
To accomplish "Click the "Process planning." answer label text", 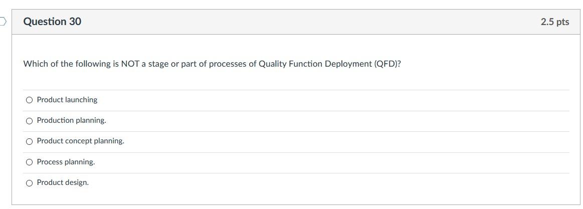I will (66, 162).
